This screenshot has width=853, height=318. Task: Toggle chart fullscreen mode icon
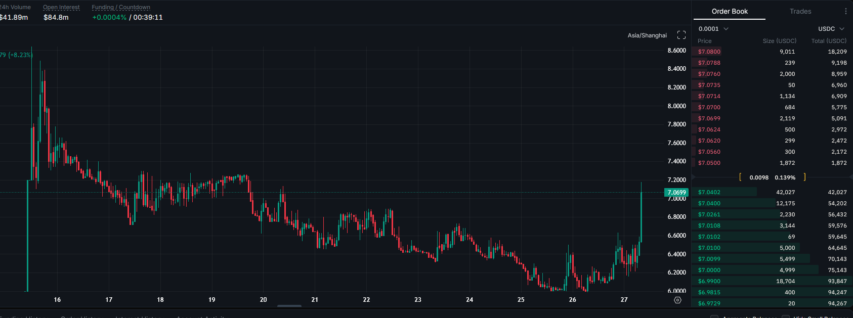681,35
